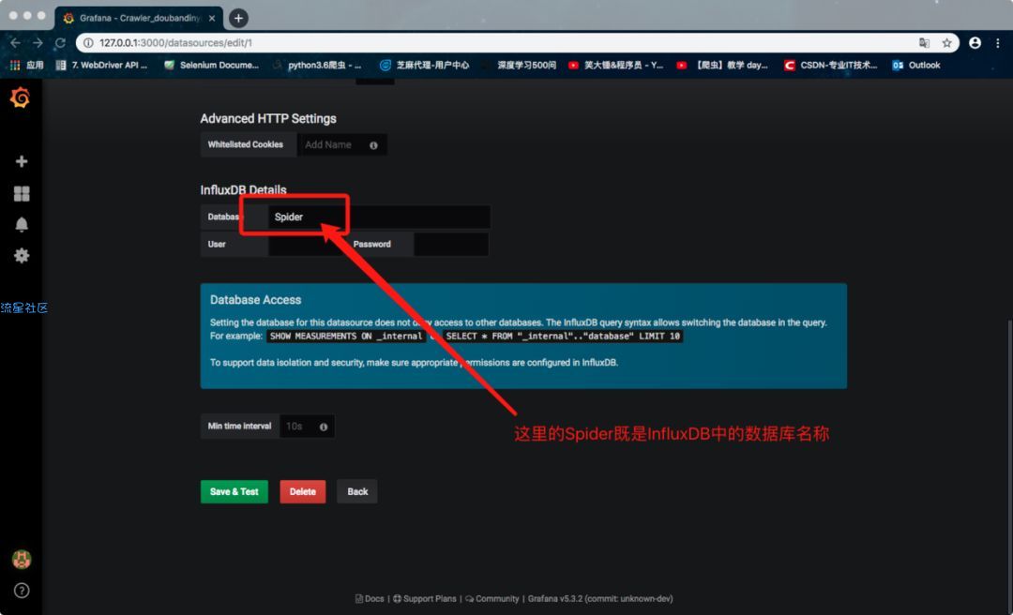Open the Outlook bookmark
The height and width of the screenshot is (615, 1013).
(916, 66)
